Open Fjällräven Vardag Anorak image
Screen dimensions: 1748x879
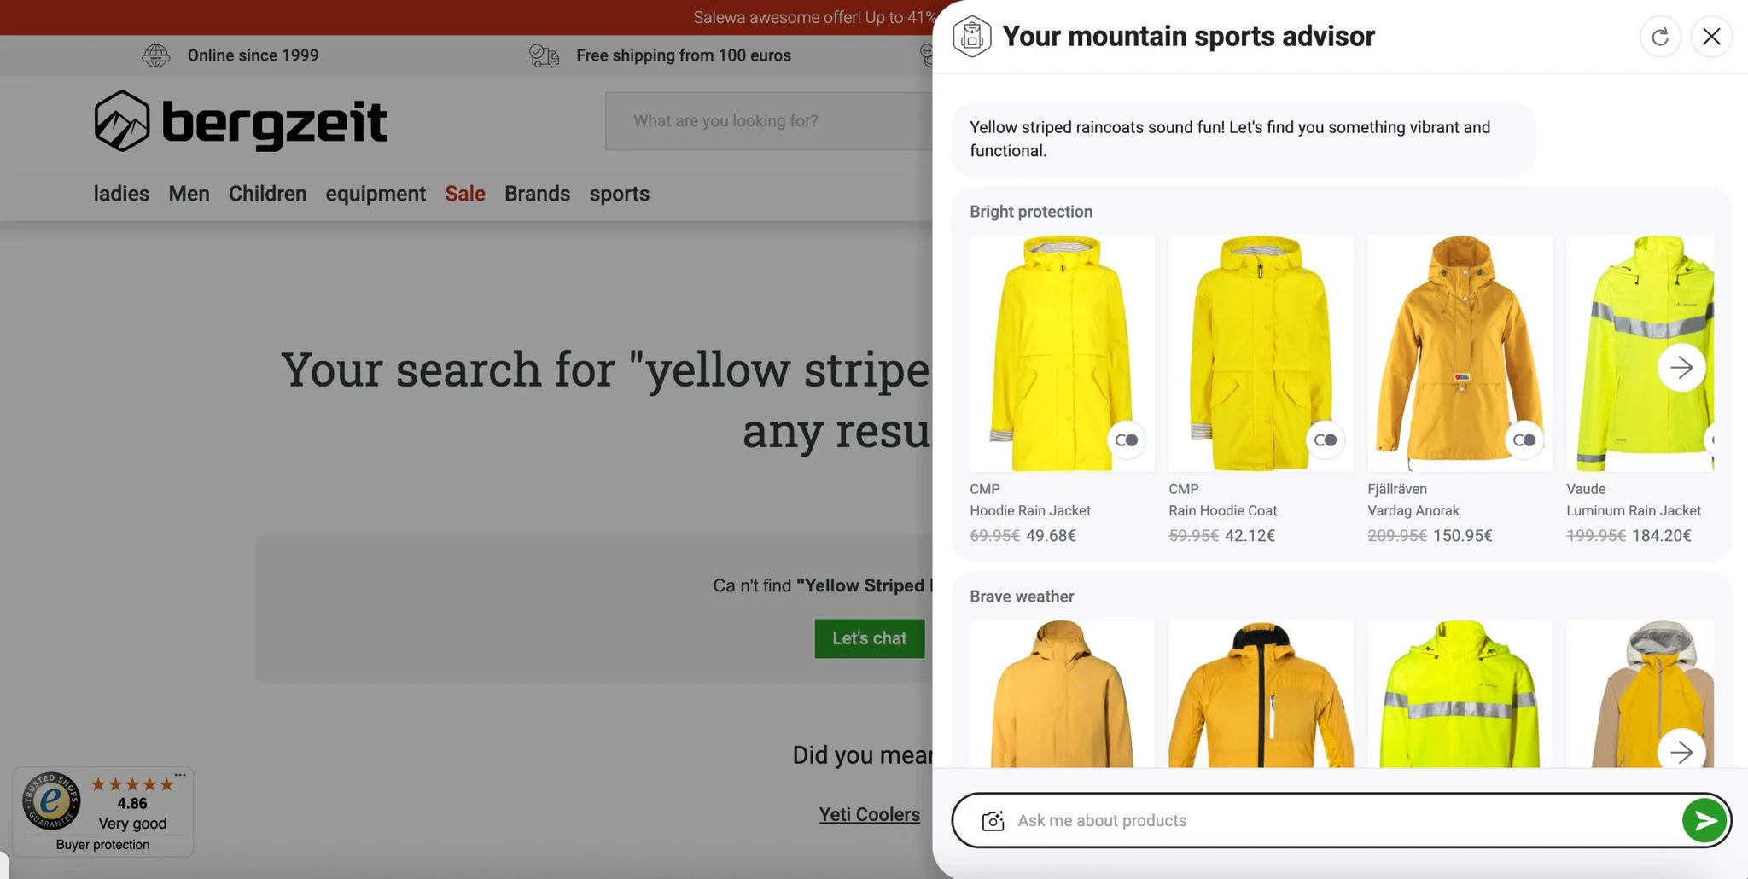coord(1460,353)
